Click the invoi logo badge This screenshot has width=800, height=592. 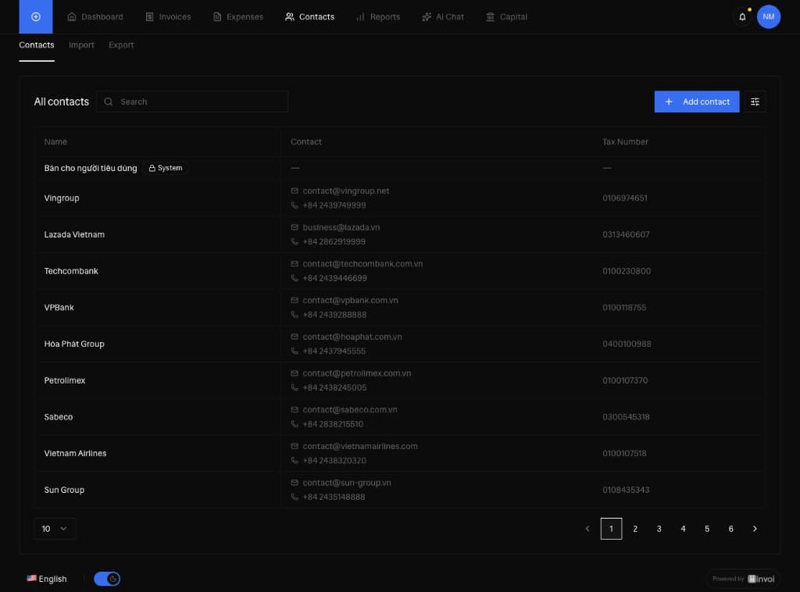[744, 579]
